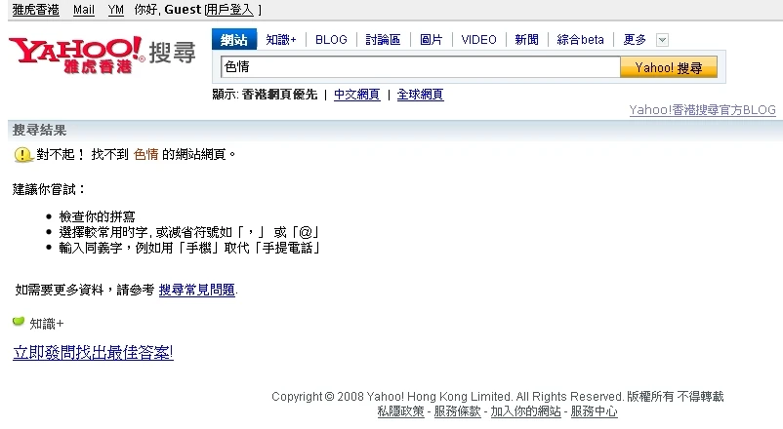
Task: Click the 建議你嘗試 heading text
Action: click(x=49, y=189)
